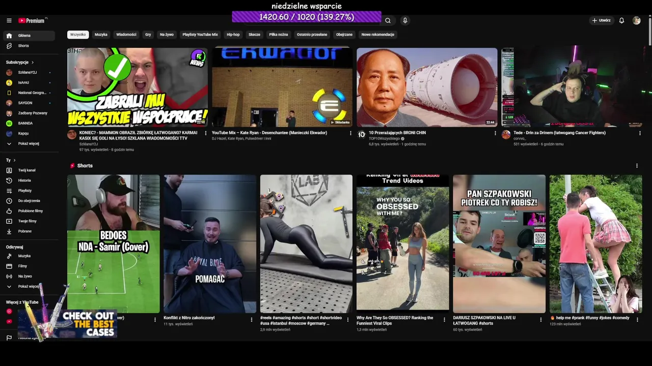652x366 pixels.
Task: Open title Tede - Drin za Drinem
Action: 559,133
